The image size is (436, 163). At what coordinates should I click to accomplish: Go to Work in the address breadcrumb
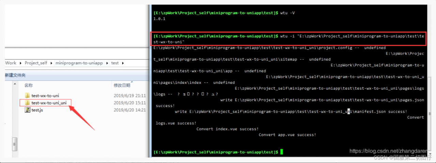(11, 63)
